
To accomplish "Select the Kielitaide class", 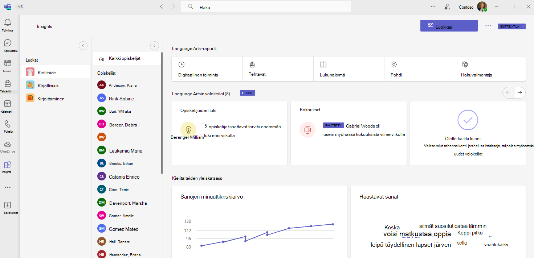I will [x=56, y=72].
